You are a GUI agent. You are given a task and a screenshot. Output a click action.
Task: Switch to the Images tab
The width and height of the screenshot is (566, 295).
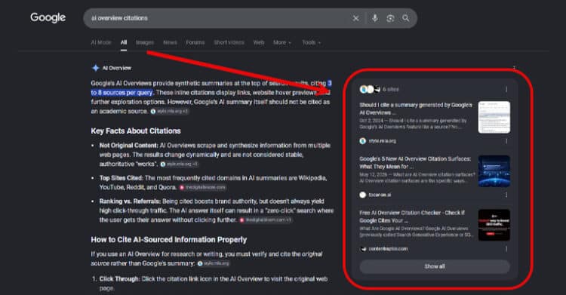click(145, 42)
